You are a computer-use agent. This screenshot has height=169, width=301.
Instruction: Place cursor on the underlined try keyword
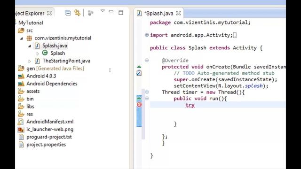pyautogui.click(x=190, y=105)
